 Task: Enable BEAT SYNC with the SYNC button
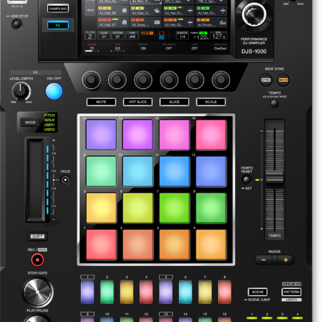click(x=266, y=80)
